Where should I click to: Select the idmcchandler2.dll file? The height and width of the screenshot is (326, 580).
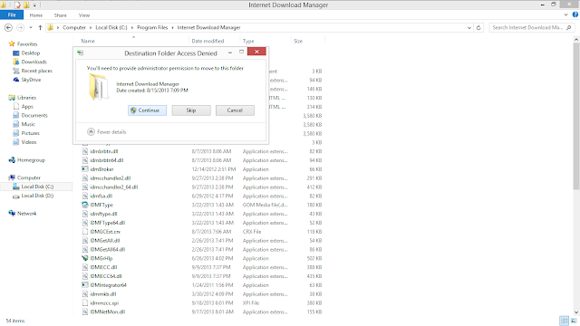tap(111, 177)
